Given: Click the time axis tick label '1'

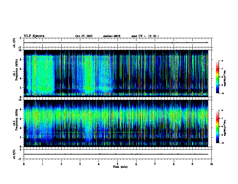Looking at the screenshot, I should coord(42,164).
